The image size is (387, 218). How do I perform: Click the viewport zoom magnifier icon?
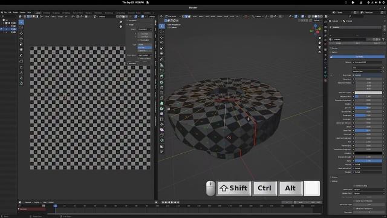coord(320,38)
